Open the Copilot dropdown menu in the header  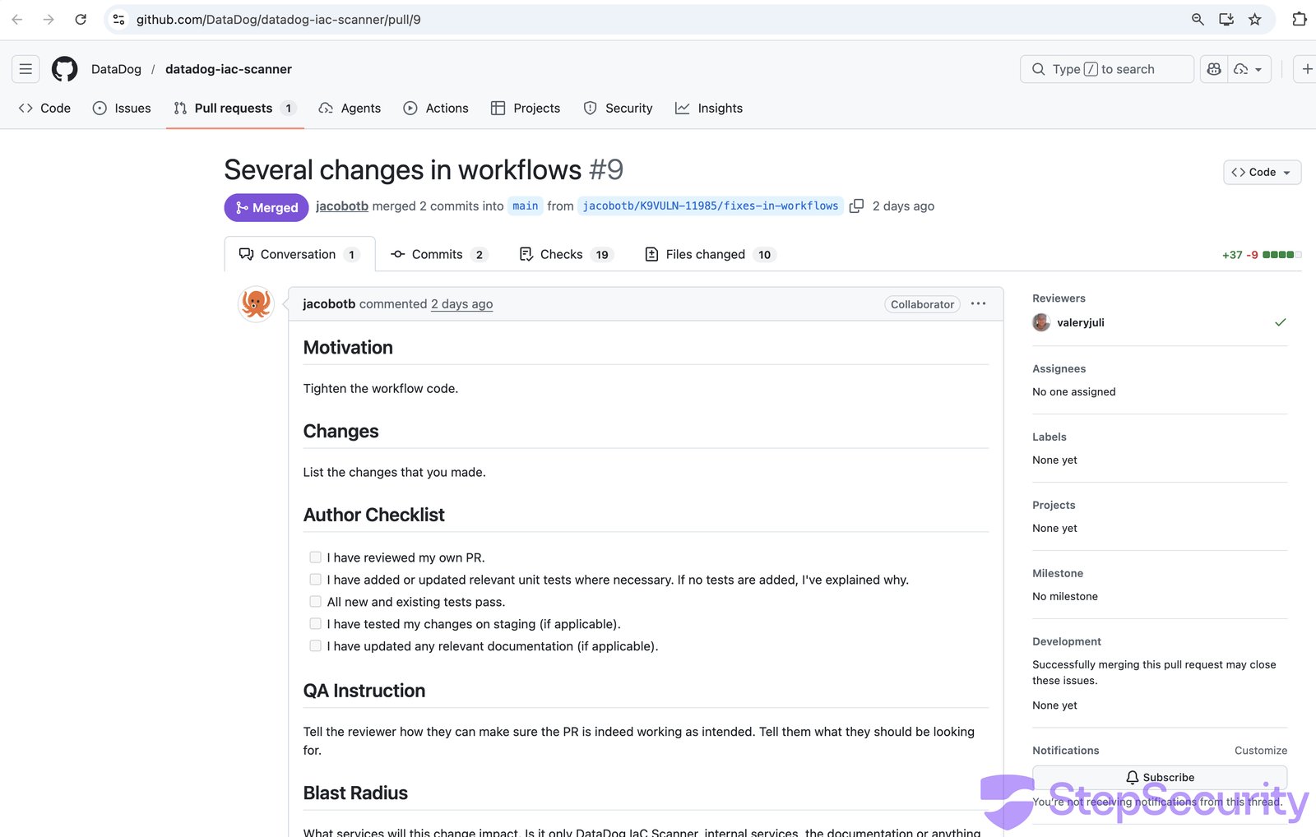[1249, 69]
